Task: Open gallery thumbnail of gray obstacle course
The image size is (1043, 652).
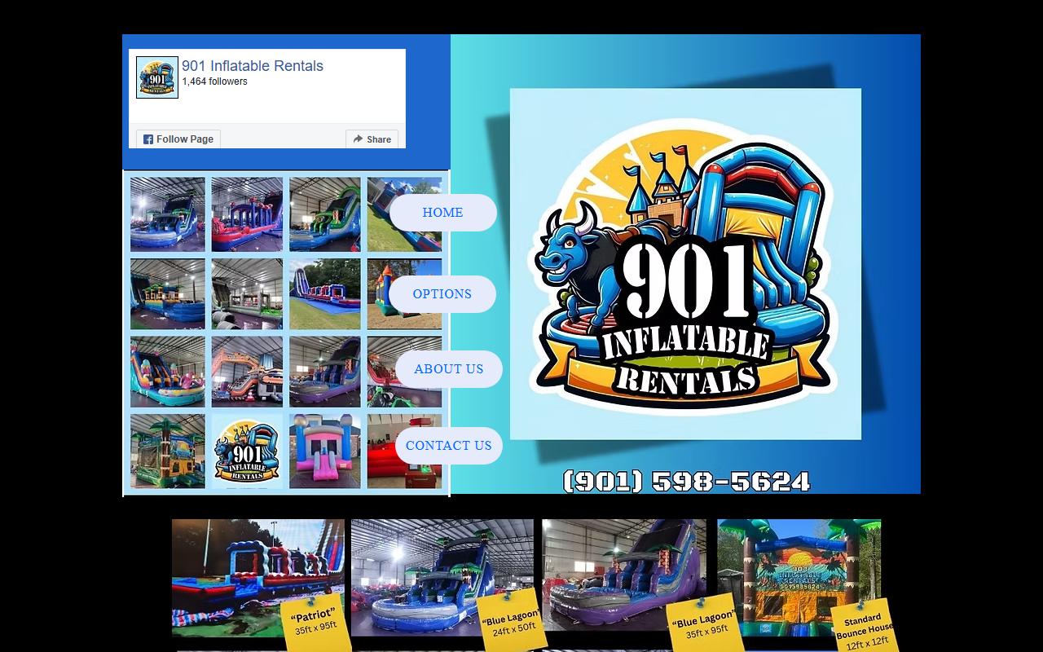Action: [247, 294]
